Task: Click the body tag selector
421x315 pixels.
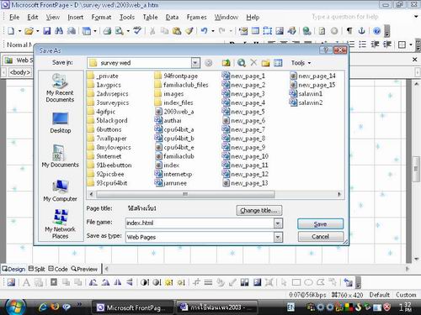Action: (x=19, y=72)
